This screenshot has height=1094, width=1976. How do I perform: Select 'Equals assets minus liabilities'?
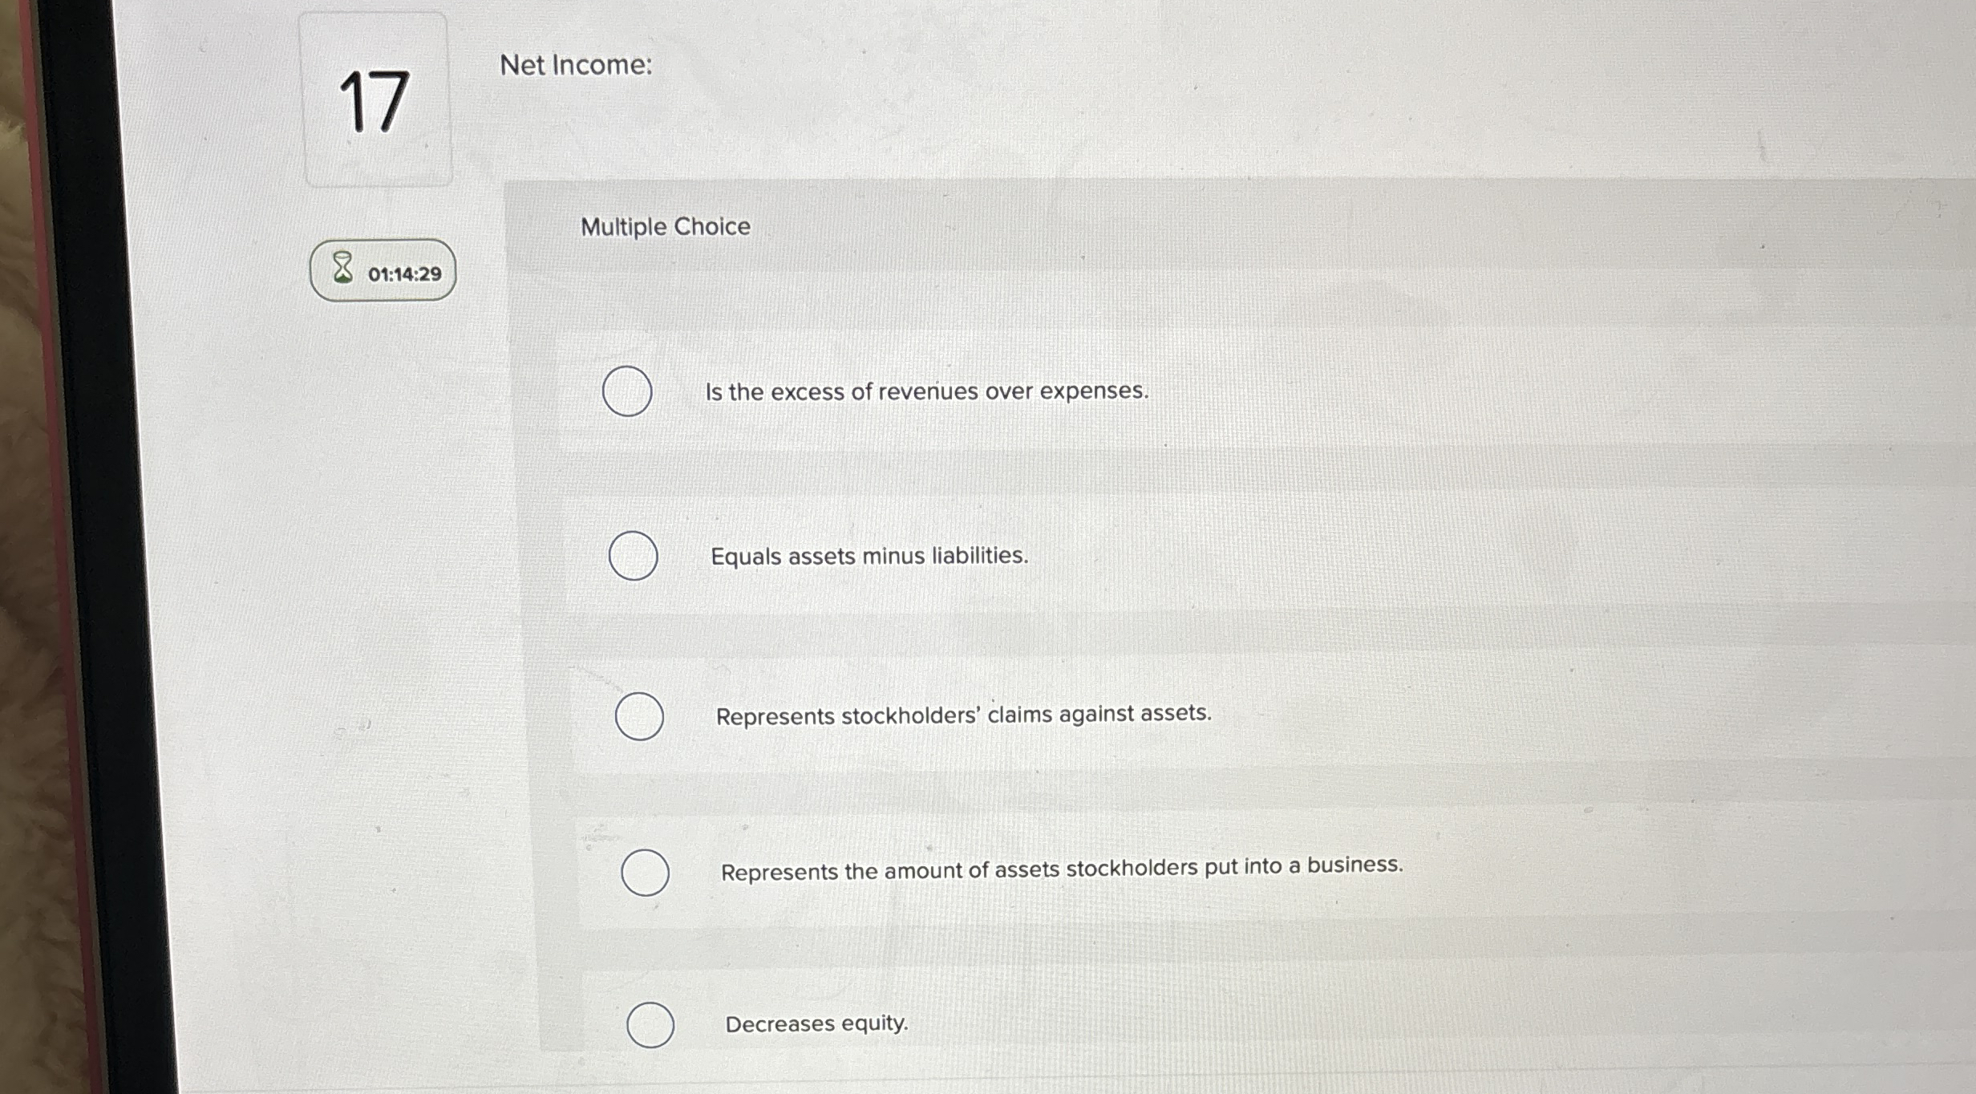click(x=633, y=555)
